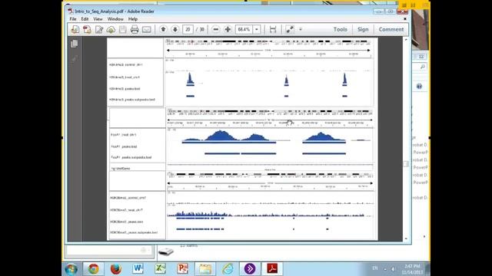This screenshot has height=276, width=492.
Task: Click the purple arrow app in taskbar
Action: tap(250, 269)
